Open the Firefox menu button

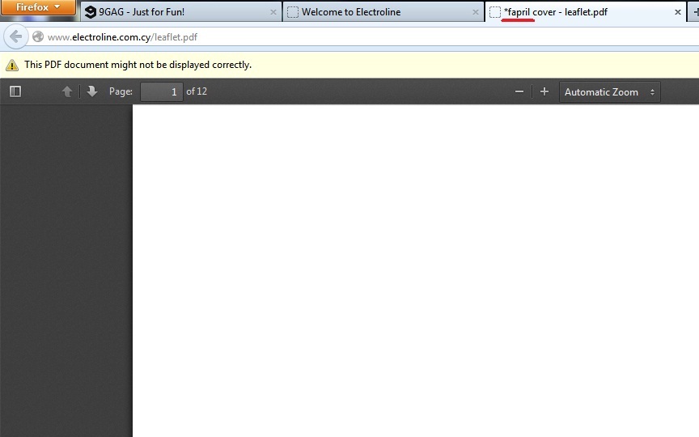pos(38,7)
